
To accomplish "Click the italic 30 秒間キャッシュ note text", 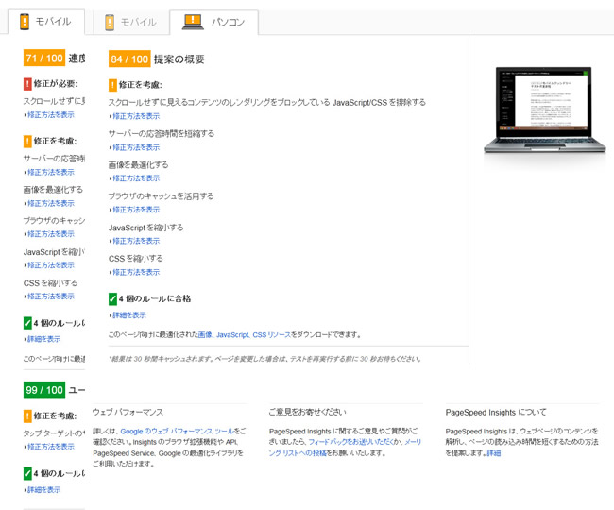I will 265,359.
